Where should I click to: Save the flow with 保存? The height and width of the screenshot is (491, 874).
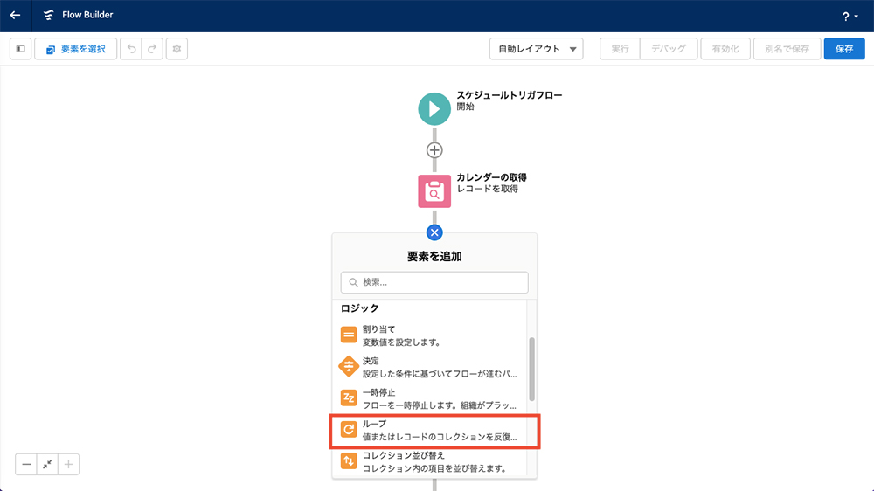click(x=844, y=49)
